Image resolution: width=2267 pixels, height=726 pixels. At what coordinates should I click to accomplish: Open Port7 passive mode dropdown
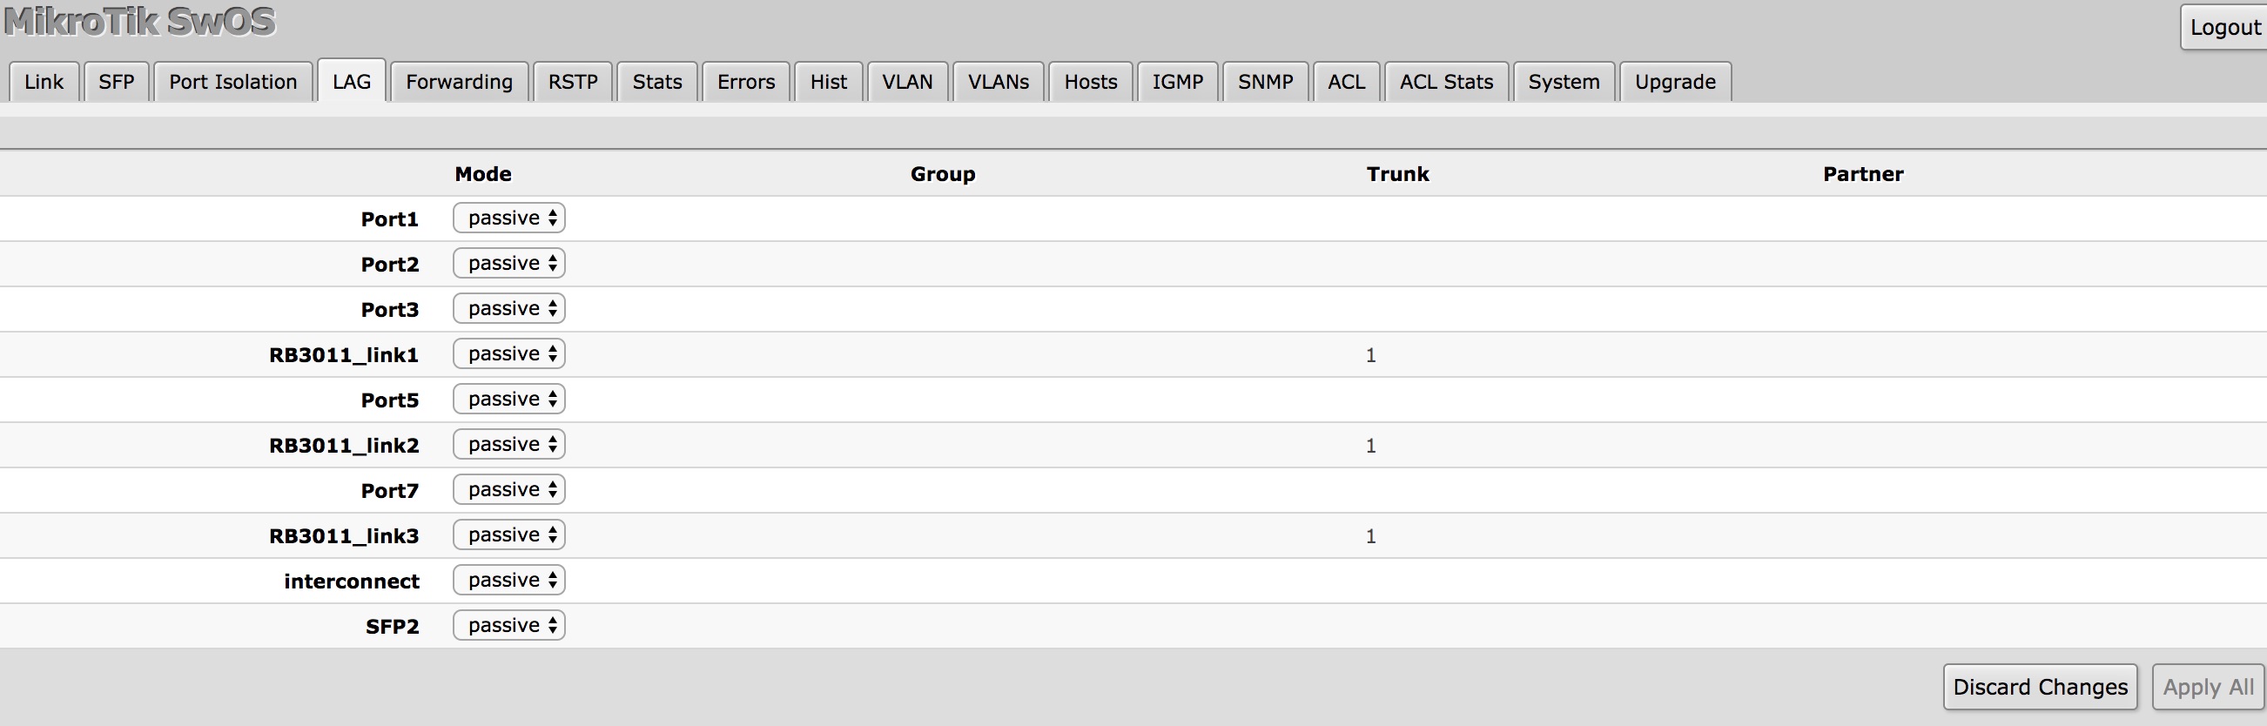(x=508, y=490)
